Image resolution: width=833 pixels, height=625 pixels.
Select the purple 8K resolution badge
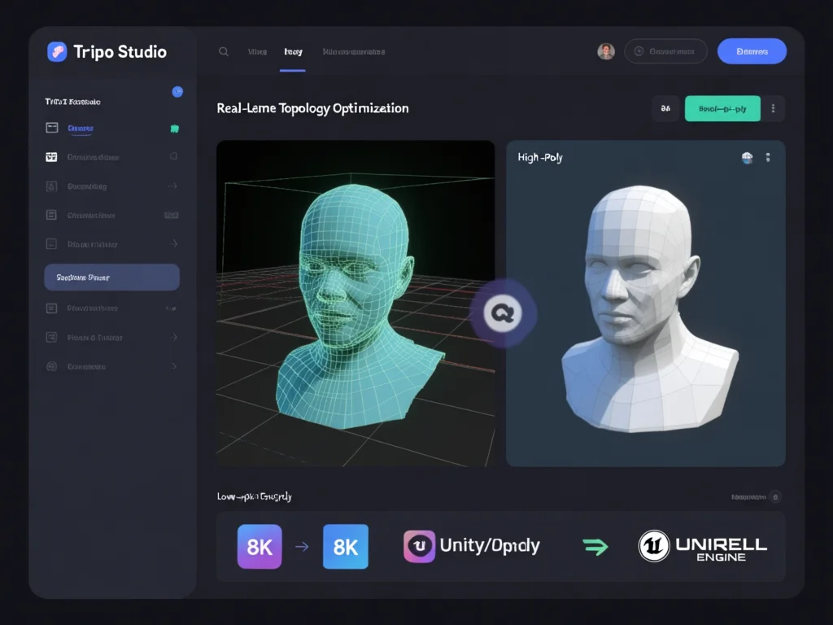click(x=259, y=546)
